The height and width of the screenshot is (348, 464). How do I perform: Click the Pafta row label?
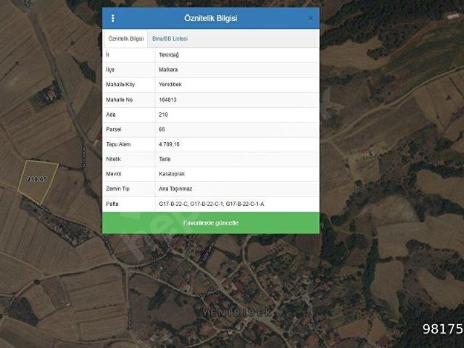(x=112, y=204)
